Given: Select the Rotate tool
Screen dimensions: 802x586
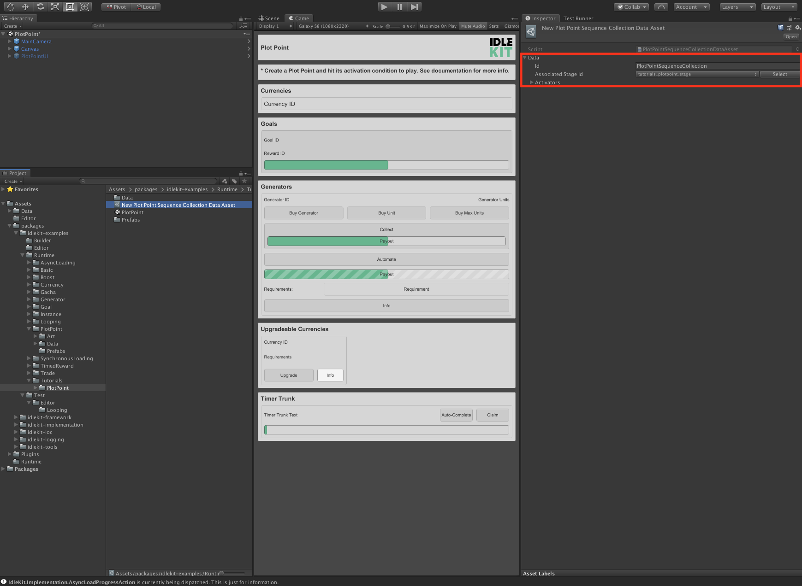Looking at the screenshot, I should coord(40,6).
